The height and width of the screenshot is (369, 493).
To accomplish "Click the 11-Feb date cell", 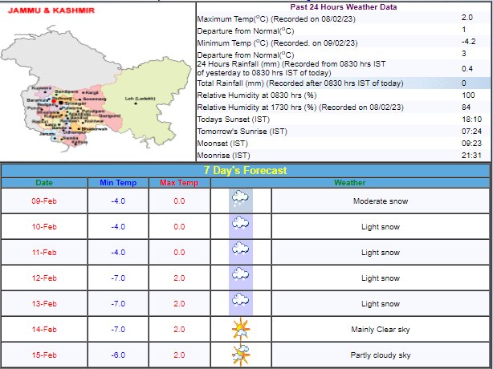I will (x=44, y=252).
